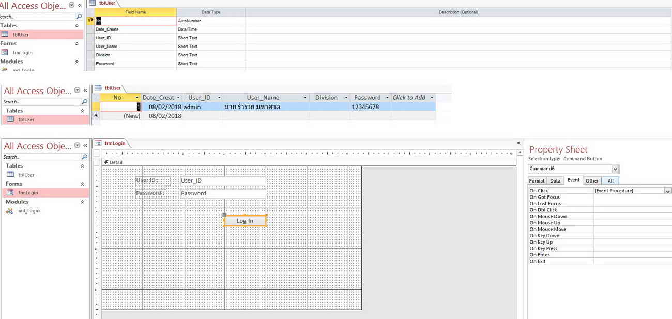Click the On Mouse Down property row
The image size is (672, 319).
click(x=600, y=216)
